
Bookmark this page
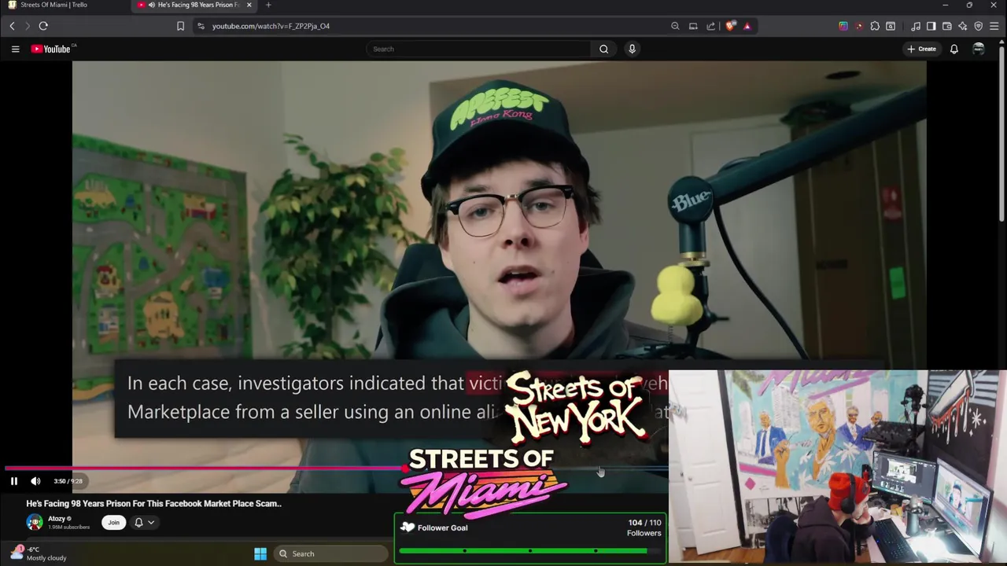[180, 26]
